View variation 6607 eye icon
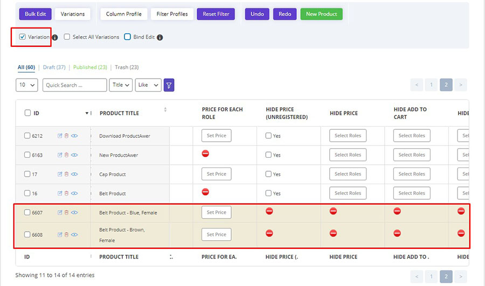 74,212
